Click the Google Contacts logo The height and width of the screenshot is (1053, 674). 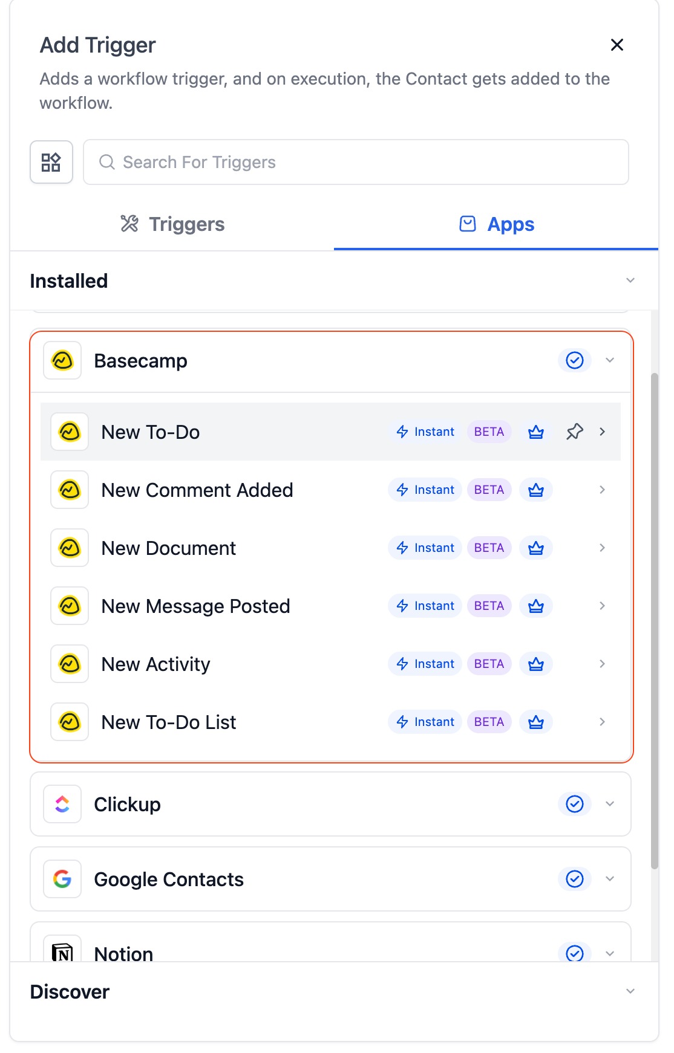click(x=62, y=879)
